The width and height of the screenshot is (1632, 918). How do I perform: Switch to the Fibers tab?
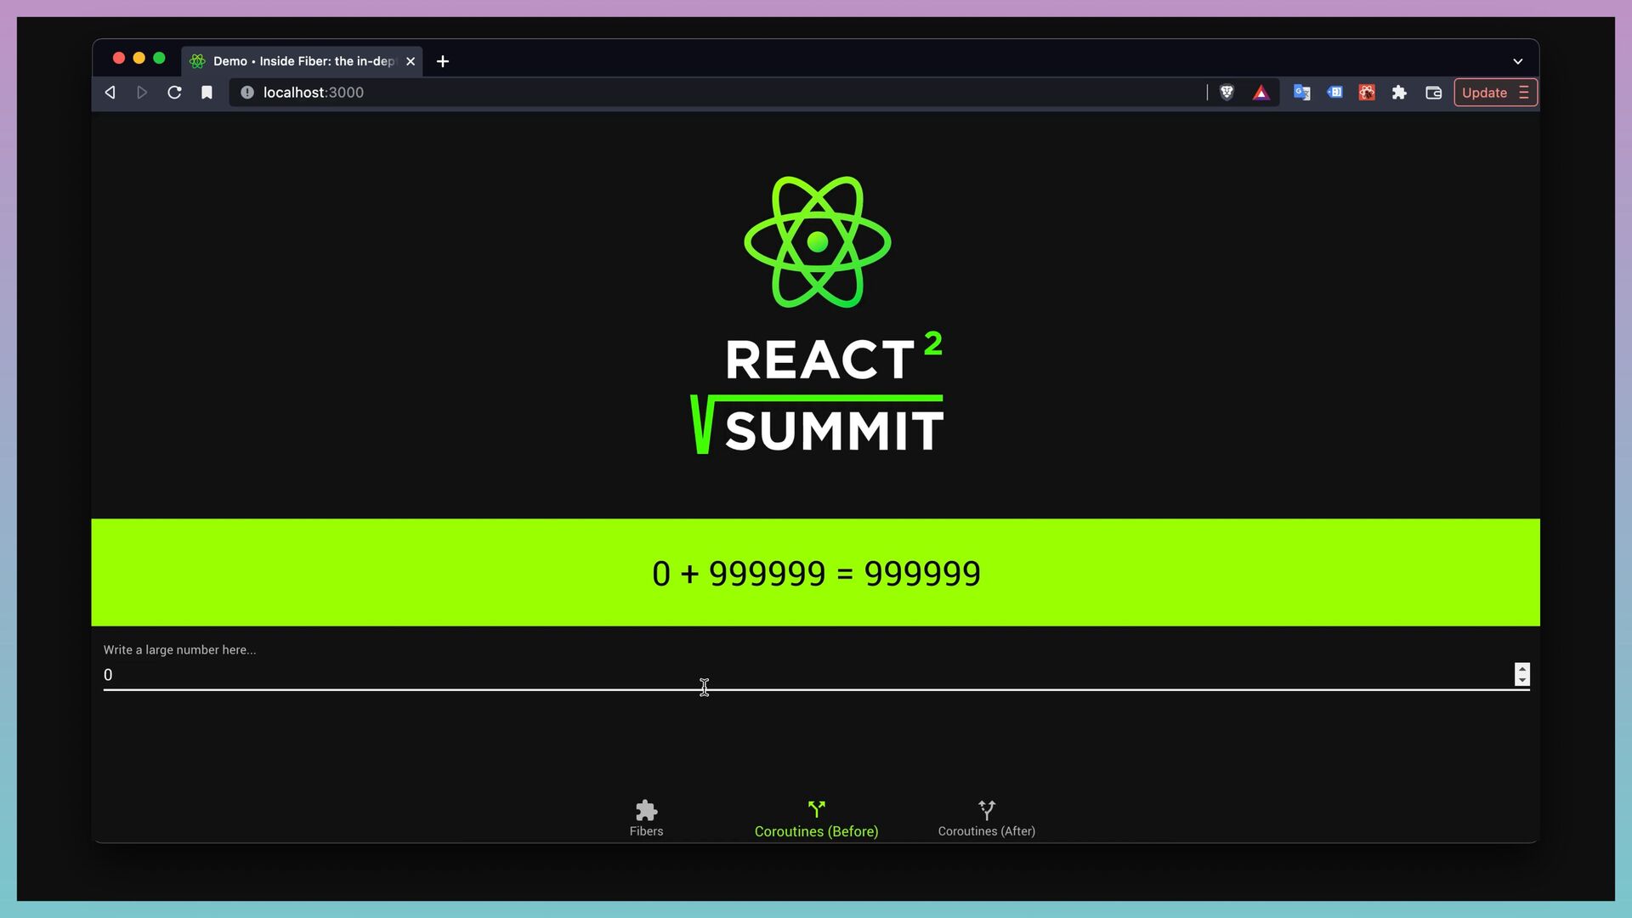click(646, 819)
